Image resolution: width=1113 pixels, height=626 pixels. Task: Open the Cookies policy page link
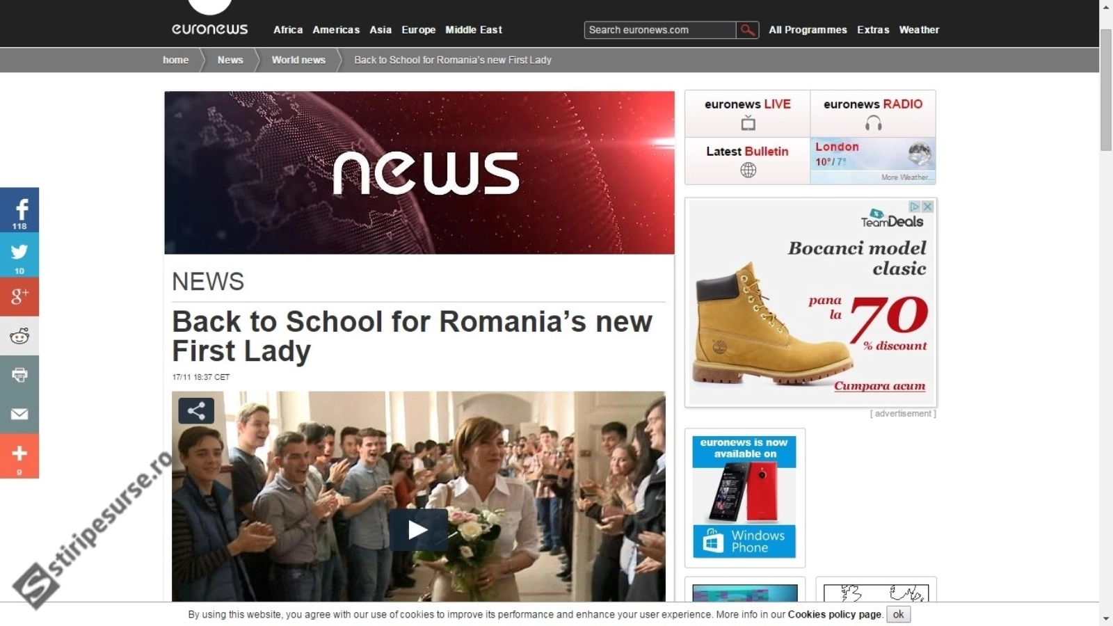tap(835, 614)
